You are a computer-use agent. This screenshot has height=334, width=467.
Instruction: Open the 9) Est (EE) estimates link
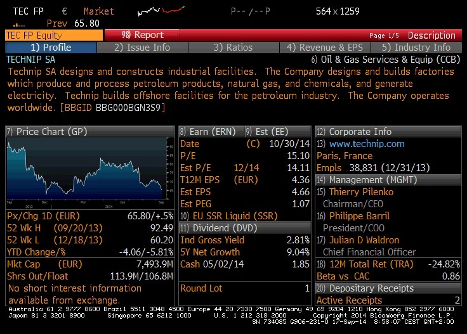click(277, 131)
